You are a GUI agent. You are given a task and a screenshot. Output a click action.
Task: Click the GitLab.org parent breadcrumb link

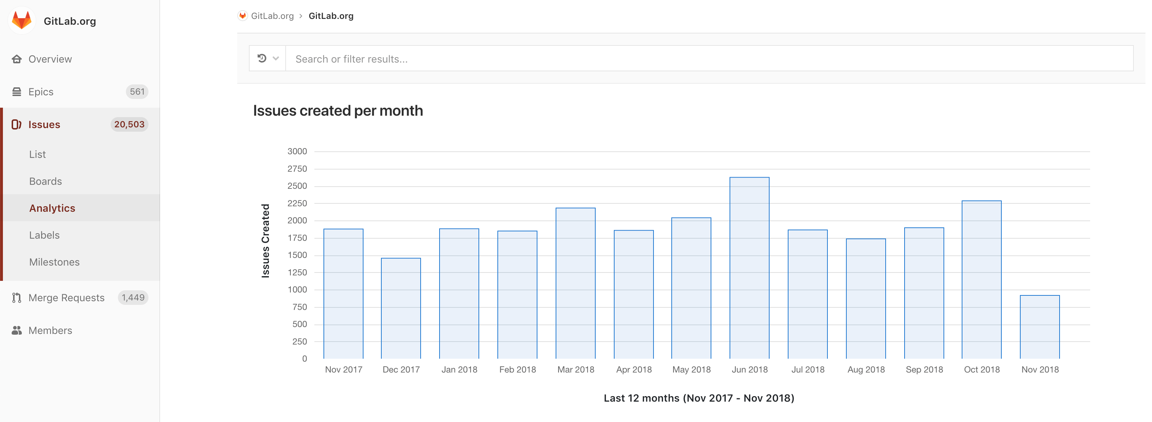point(272,16)
